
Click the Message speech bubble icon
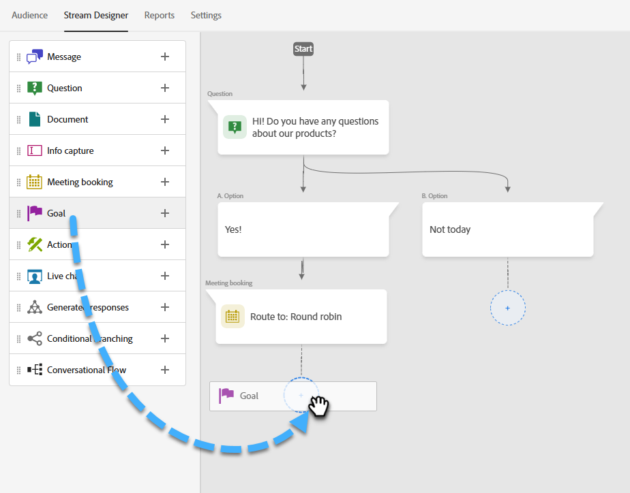(x=35, y=57)
